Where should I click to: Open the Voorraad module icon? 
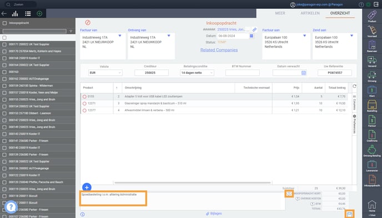pos(372,30)
